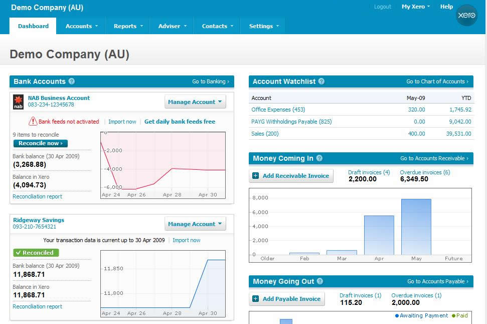Click the Reconcile now button
This screenshot has height=324, width=487.
(41, 143)
